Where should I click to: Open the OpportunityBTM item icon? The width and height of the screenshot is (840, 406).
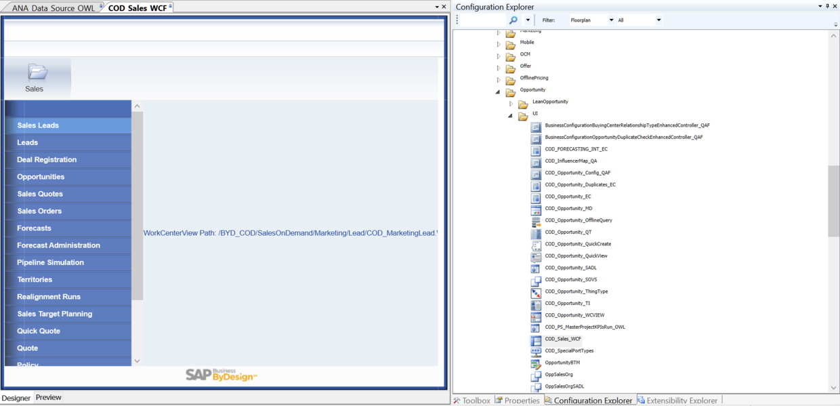coord(535,363)
